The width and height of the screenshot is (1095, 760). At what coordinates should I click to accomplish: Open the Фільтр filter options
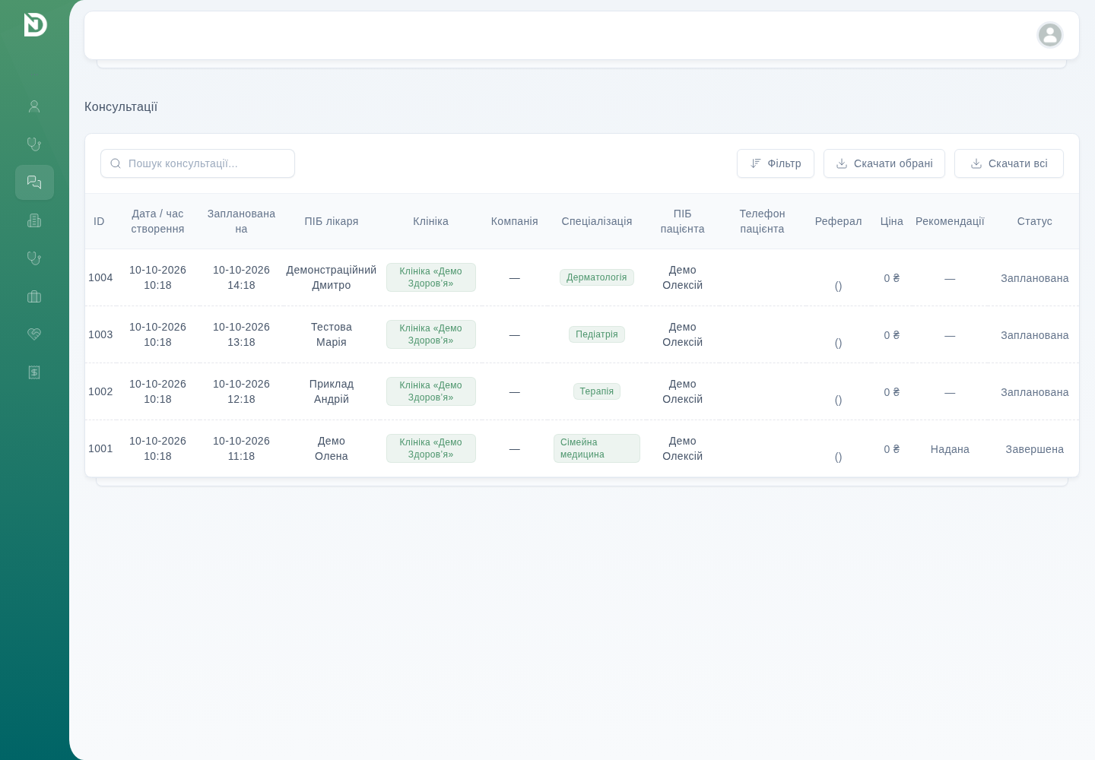[x=776, y=163]
